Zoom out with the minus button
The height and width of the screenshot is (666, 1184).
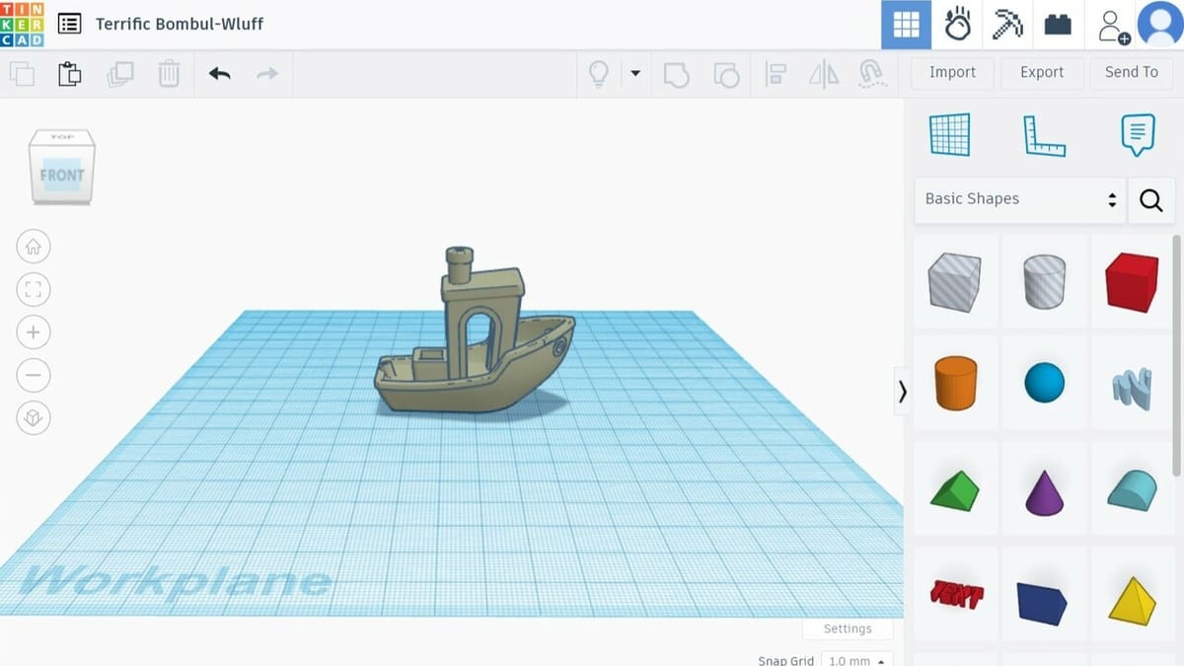(34, 375)
